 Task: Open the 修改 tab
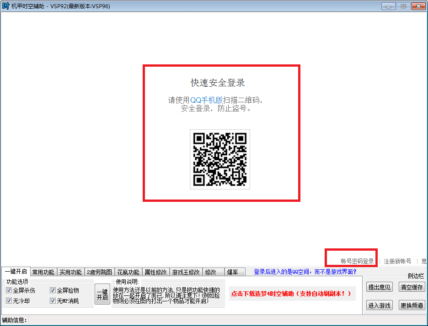(213, 272)
